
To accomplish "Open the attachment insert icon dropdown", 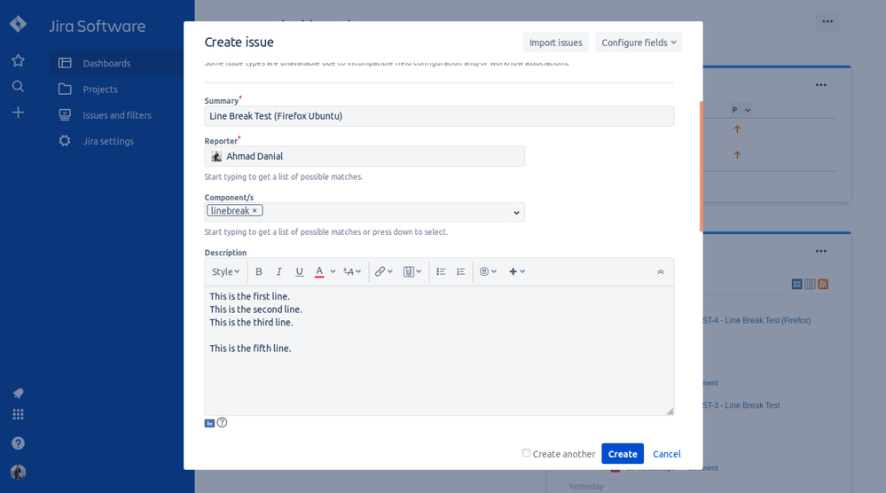I will (x=412, y=271).
